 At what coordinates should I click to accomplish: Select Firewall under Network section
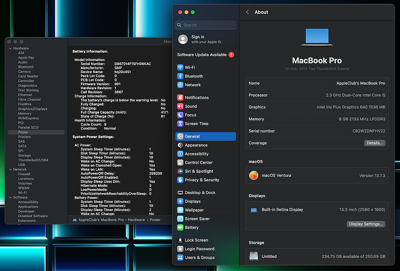(x=24, y=174)
